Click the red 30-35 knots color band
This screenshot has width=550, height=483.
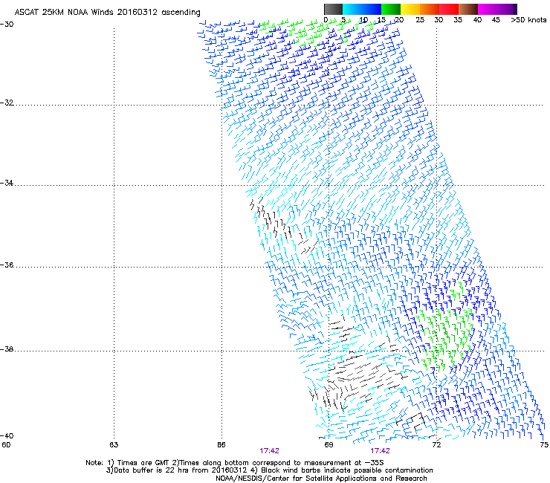449,9
